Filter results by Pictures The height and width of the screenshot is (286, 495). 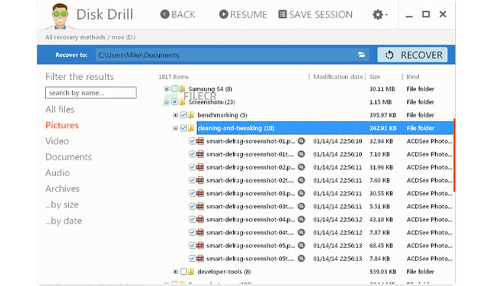coord(62,125)
